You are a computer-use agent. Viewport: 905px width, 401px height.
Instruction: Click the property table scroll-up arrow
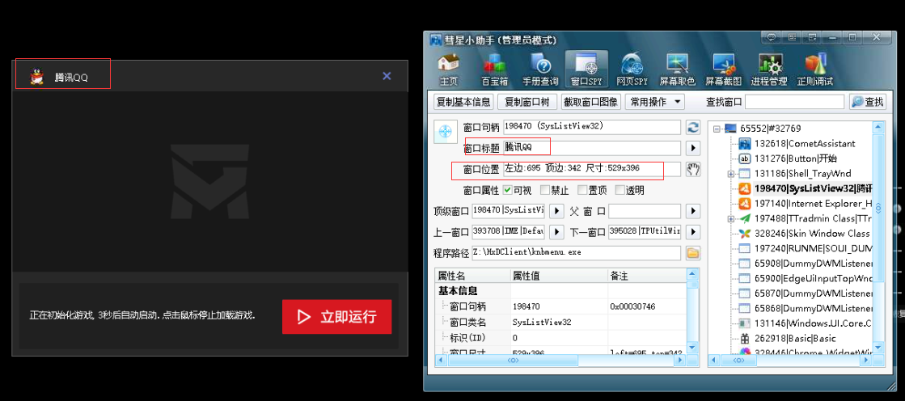pos(693,274)
